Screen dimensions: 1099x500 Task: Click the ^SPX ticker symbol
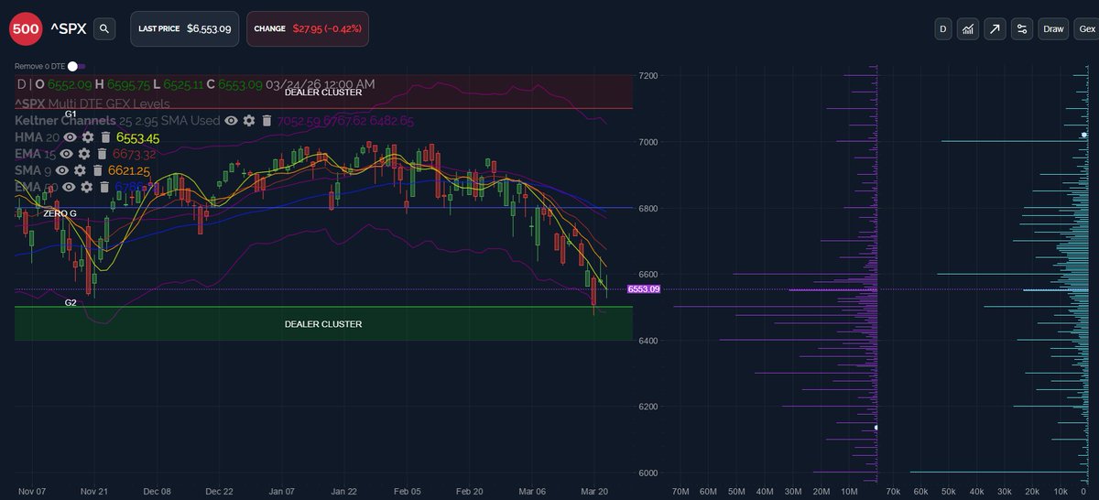69,29
